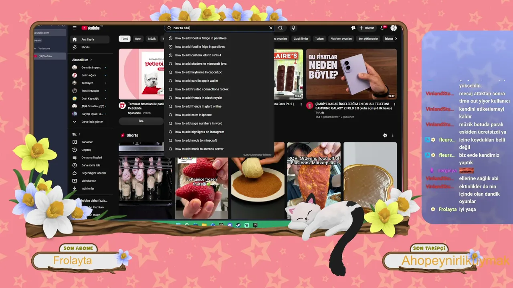Choose suggestion 'how to add friends in gta 5 online'

pyautogui.click(x=219, y=106)
